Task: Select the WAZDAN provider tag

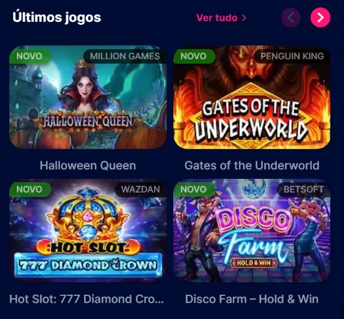Action: click(x=141, y=189)
